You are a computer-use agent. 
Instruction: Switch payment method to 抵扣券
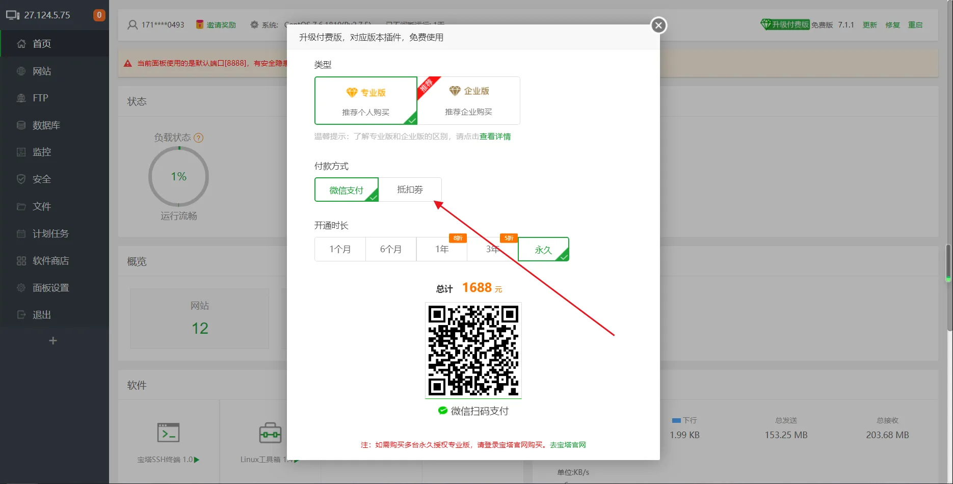coord(410,190)
